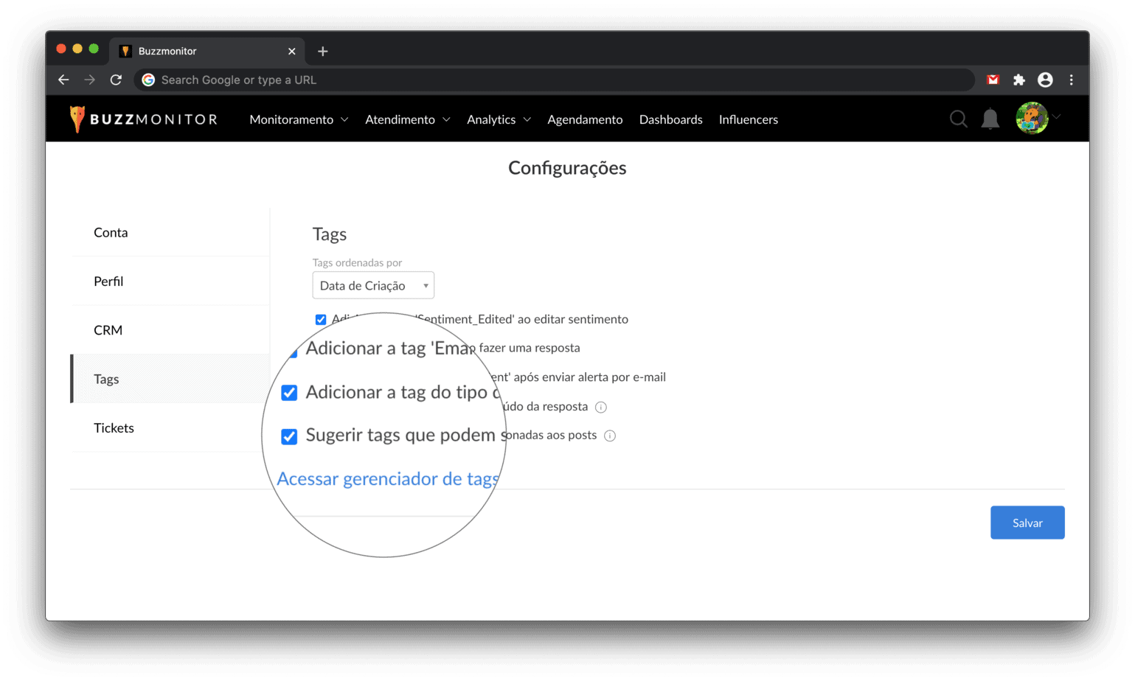The width and height of the screenshot is (1135, 681).
Task: Uncheck 'Sugerir tags que podem' checkbox
Action: [289, 436]
